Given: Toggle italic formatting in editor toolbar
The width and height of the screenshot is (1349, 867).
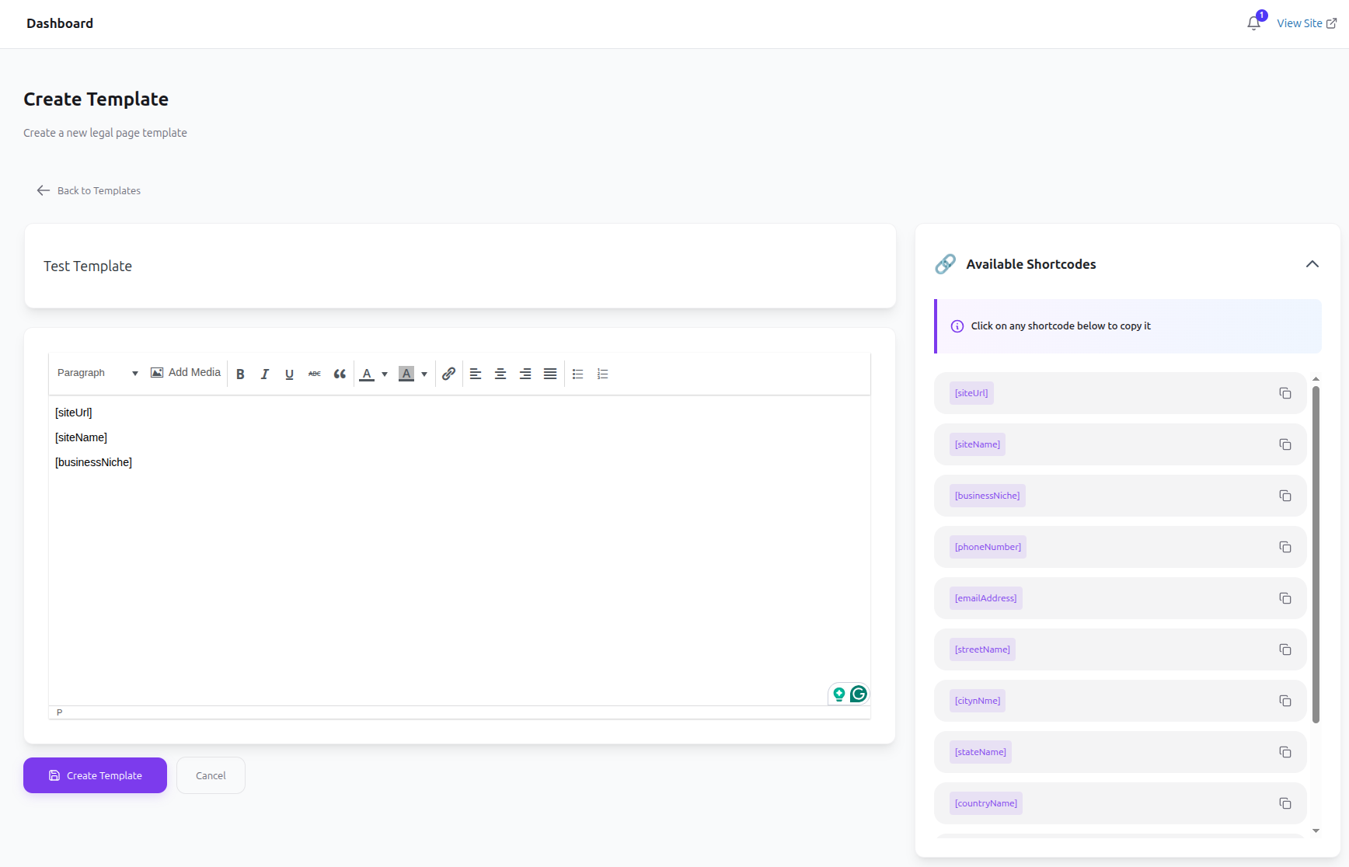Looking at the screenshot, I should click(265, 374).
